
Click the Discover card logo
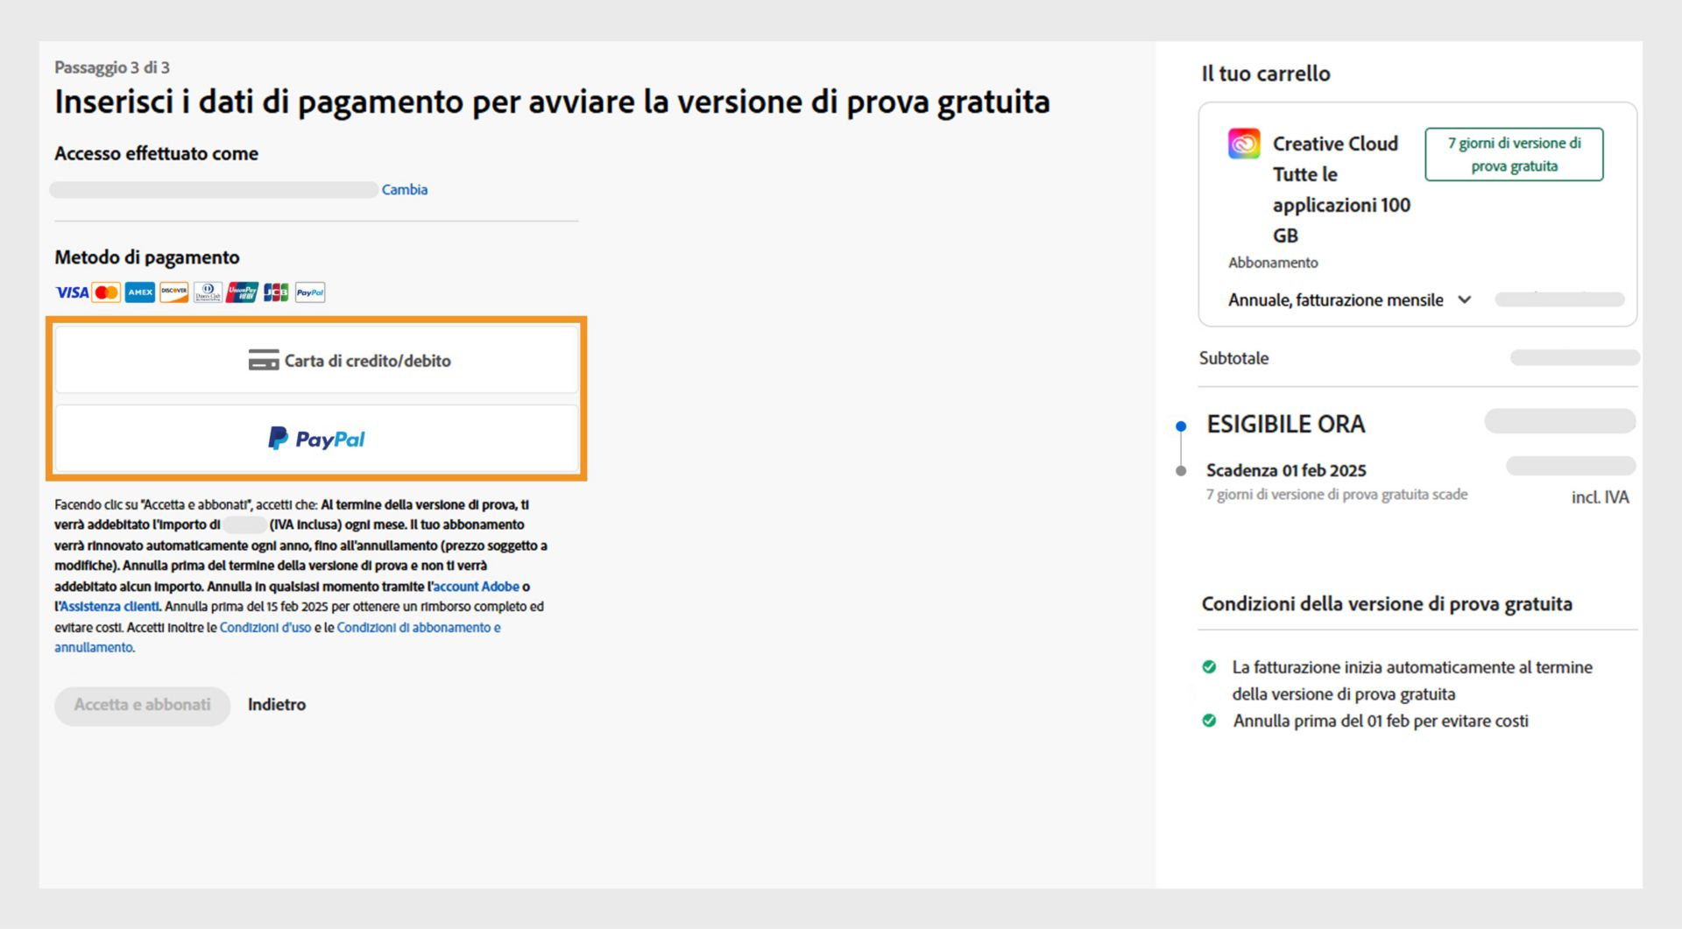[x=174, y=292]
